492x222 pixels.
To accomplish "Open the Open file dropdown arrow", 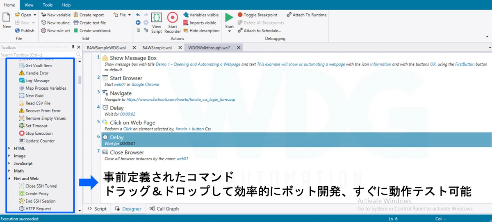I will pyautogui.click(x=34, y=15).
